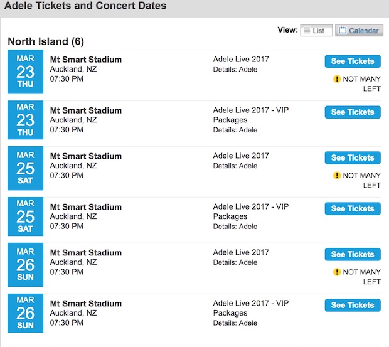This screenshot has width=389, height=347.
Task: Click the Mar 26 Sun date badge, first listing
Action: [25, 264]
